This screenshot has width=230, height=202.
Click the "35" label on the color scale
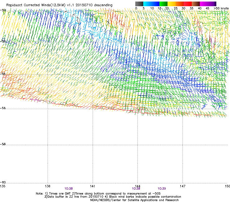point(191,8)
